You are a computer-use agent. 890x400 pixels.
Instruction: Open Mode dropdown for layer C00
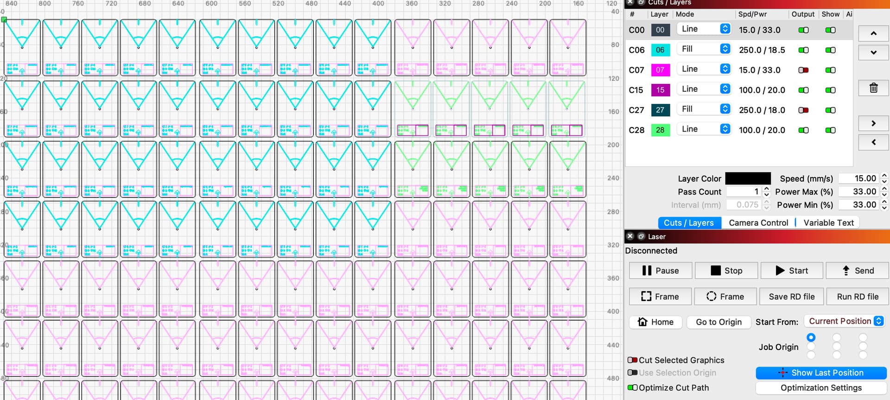tap(704, 29)
